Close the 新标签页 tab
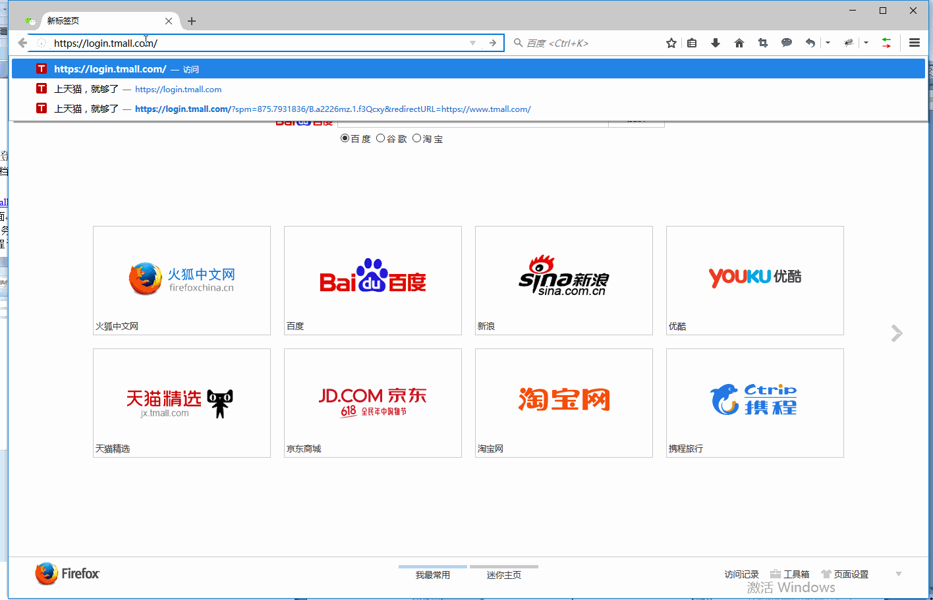 [x=169, y=21]
